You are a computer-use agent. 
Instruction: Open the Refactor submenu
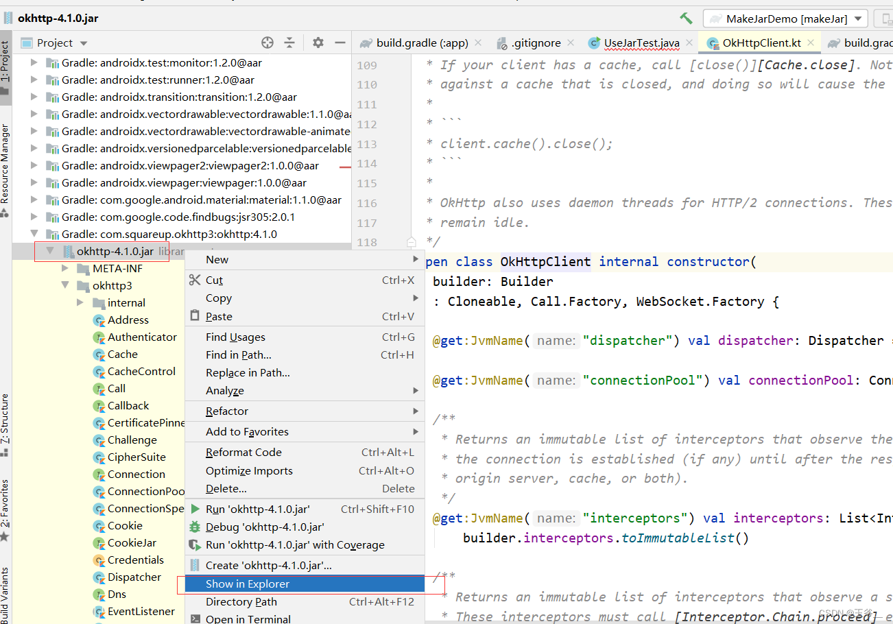[x=305, y=411]
